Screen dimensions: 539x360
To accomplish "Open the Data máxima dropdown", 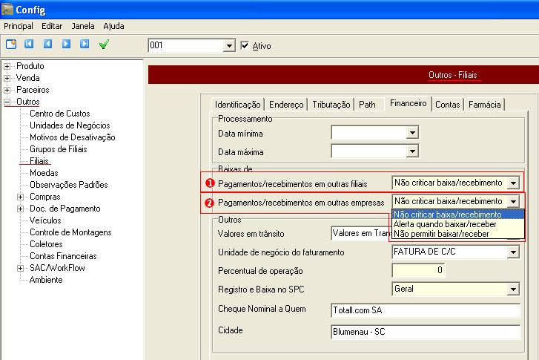I will point(412,151).
